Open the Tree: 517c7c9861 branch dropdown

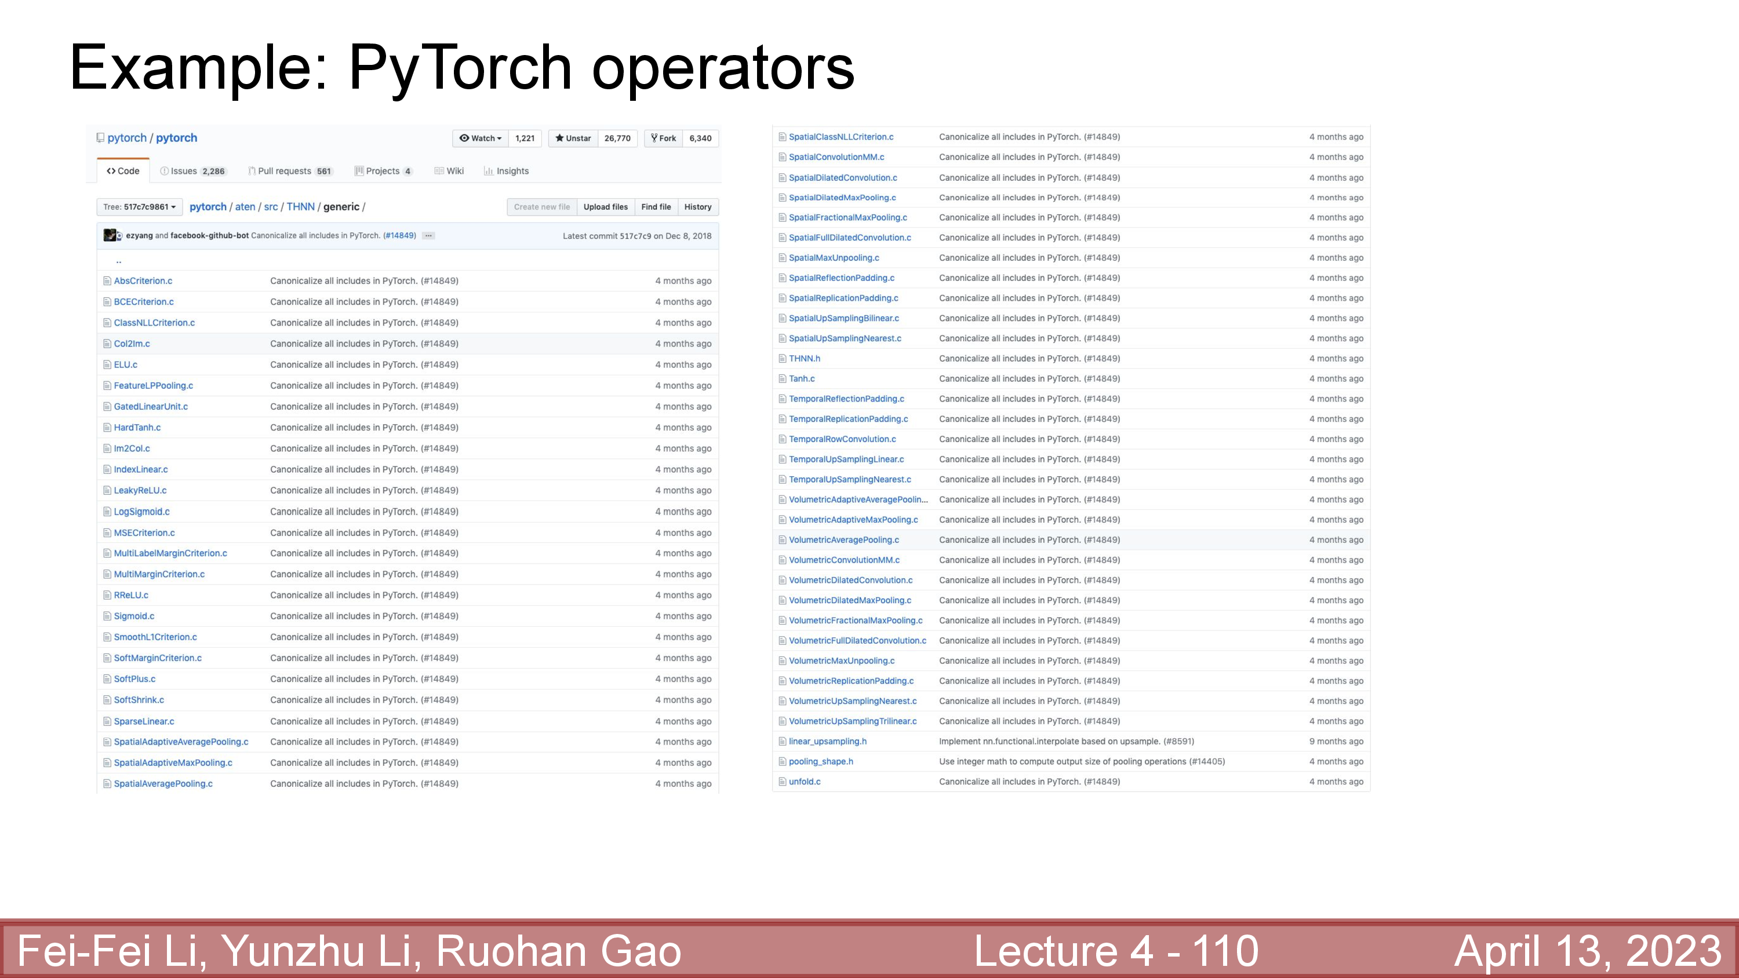point(140,207)
